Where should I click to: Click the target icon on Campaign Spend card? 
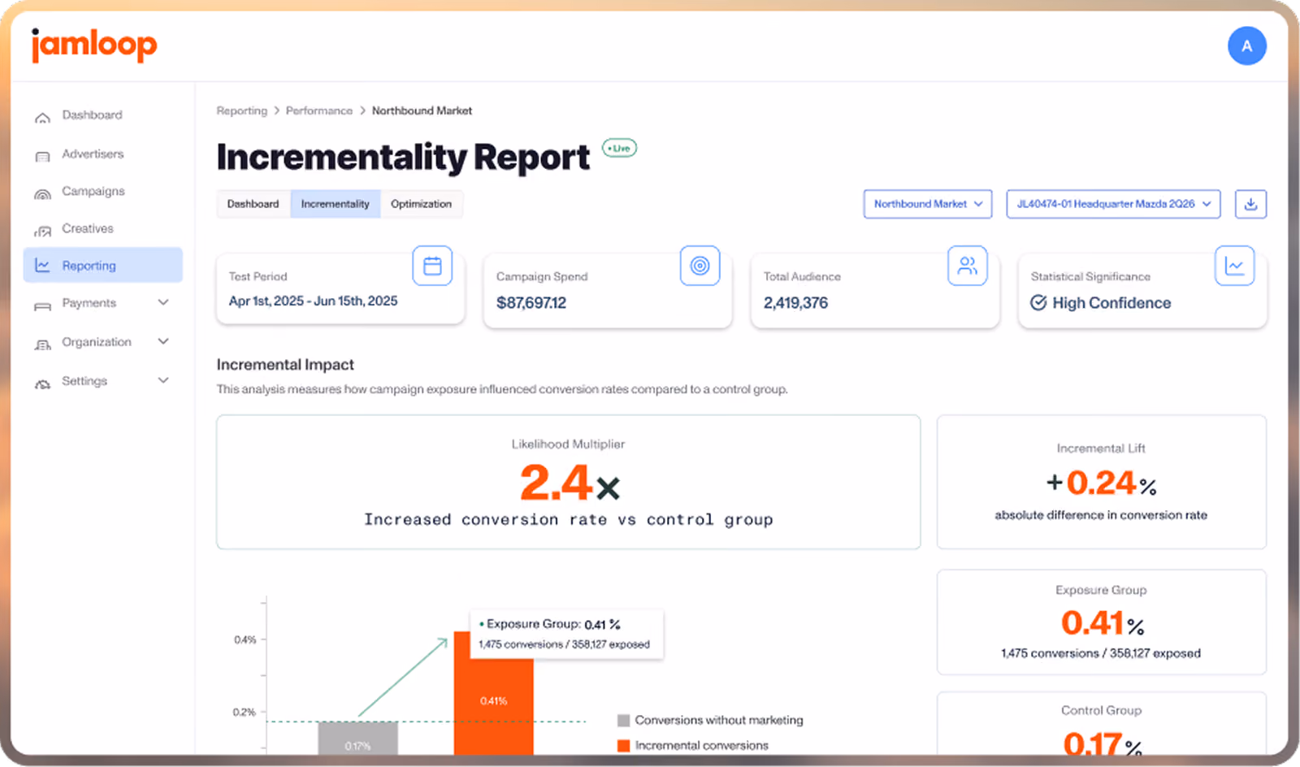pyautogui.click(x=700, y=266)
